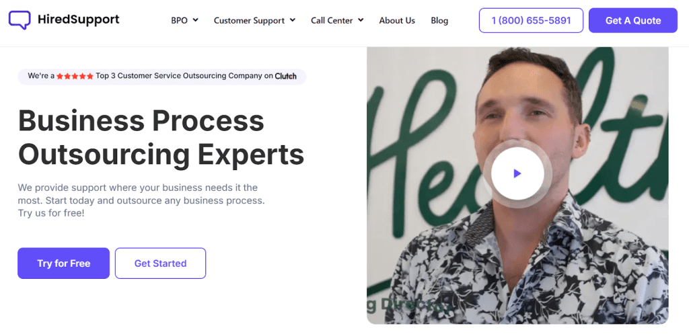Click the red five-star rating icons
689x336 pixels.
(x=75, y=76)
